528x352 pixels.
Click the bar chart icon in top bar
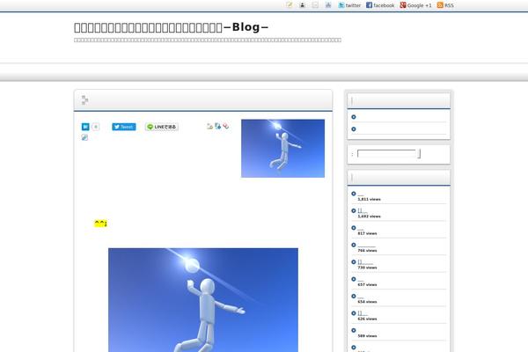click(x=328, y=4)
